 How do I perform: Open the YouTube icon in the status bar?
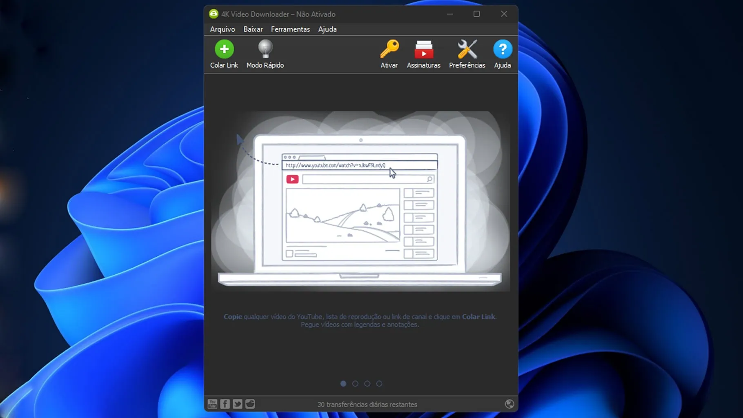click(x=212, y=404)
